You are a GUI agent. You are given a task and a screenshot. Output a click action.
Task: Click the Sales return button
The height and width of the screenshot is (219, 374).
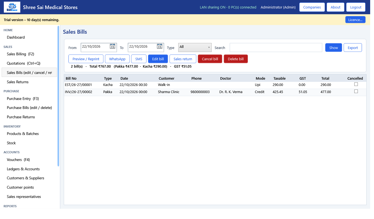coord(183,59)
